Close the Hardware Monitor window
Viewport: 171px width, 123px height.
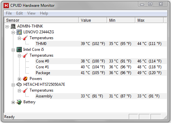[161, 4]
